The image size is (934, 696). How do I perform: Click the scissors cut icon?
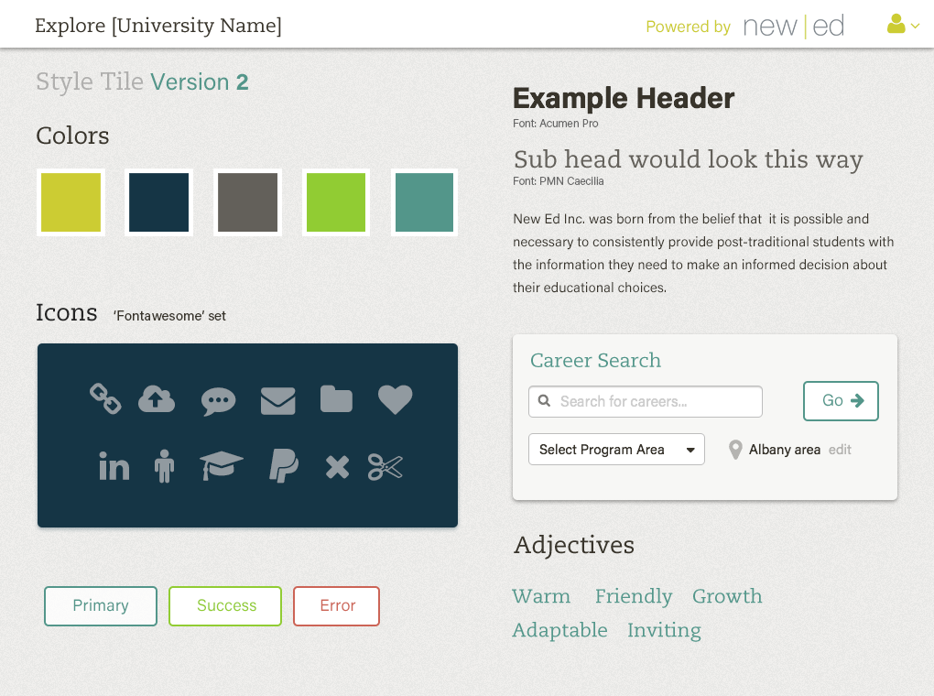(386, 466)
